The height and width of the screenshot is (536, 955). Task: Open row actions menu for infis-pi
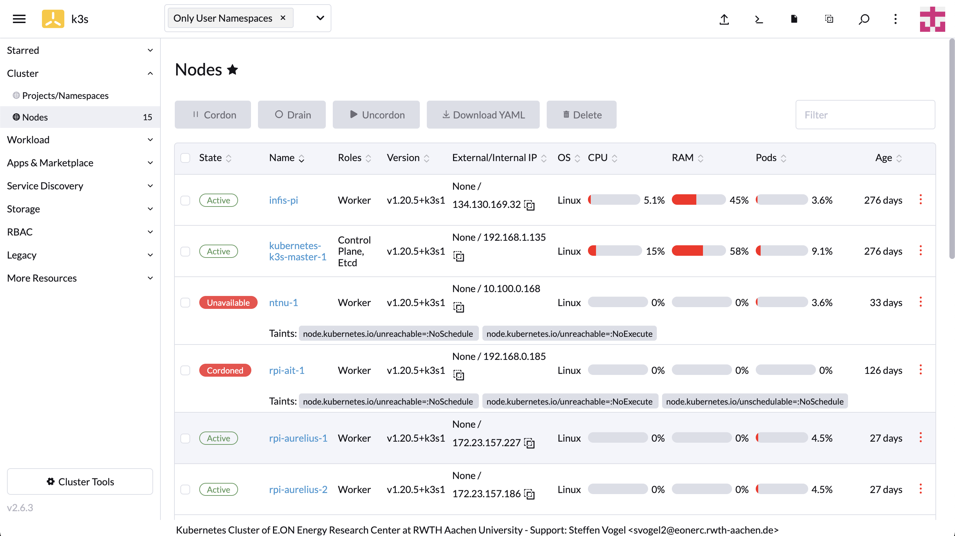pos(920,200)
